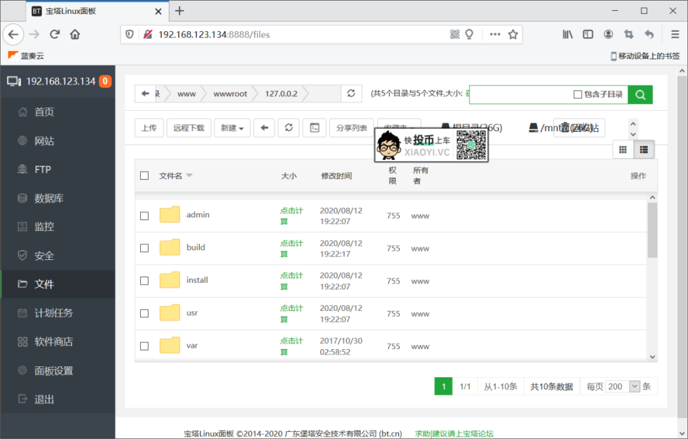Screen dimensions: 688x439
Task: Go up a directory with toolbar arrow
Action: click(x=264, y=127)
